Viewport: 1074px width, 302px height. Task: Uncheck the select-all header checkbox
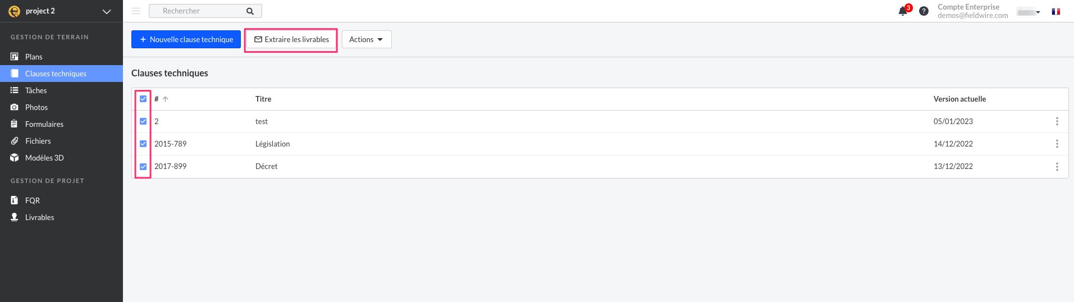143,99
